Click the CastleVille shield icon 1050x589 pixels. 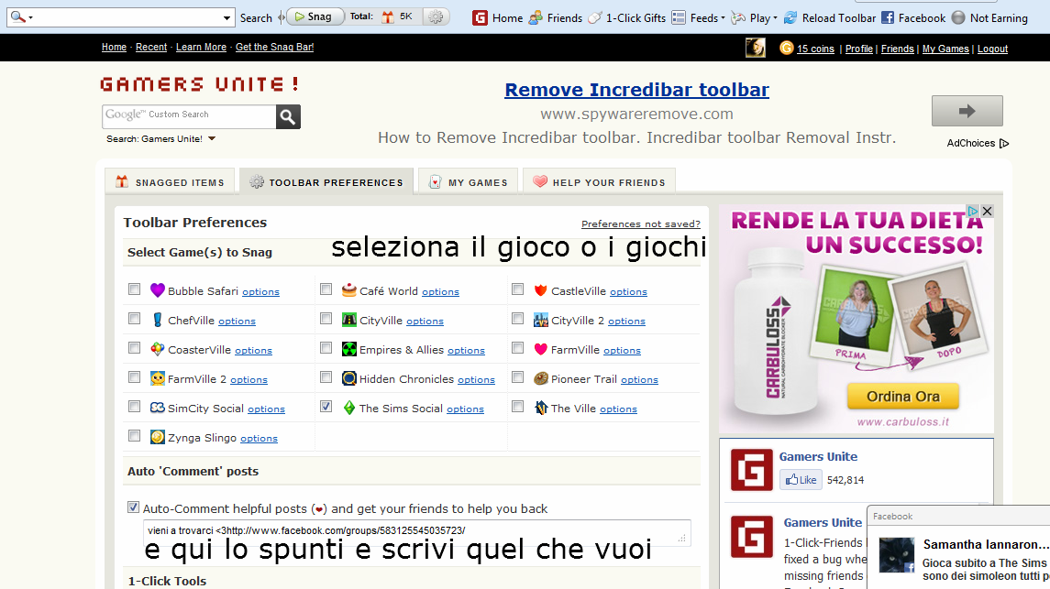point(540,290)
